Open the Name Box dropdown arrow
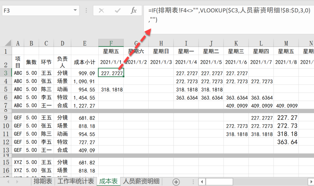The image size is (314, 186). (75, 10)
